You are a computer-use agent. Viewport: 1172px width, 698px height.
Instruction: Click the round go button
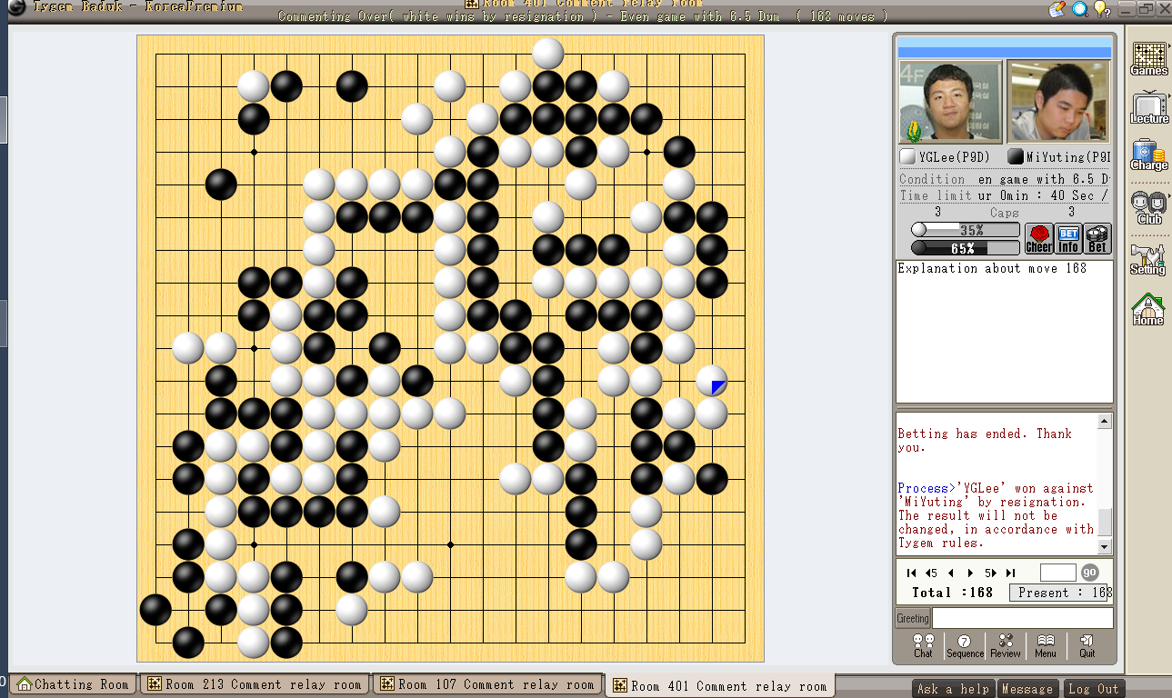[1089, 573]
